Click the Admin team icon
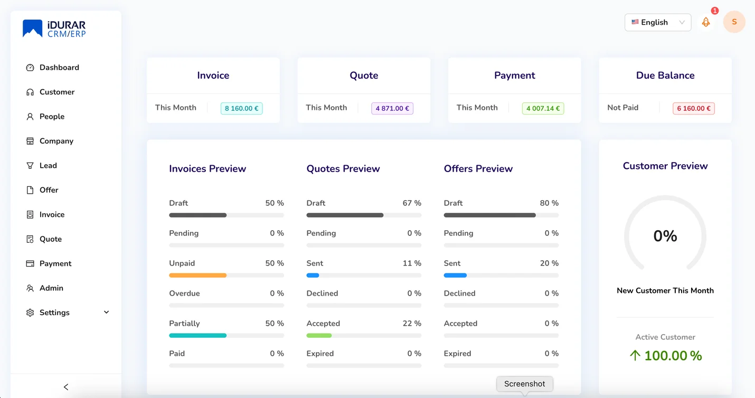The width and height of the screenshot is (755, 398). (30, 288)
